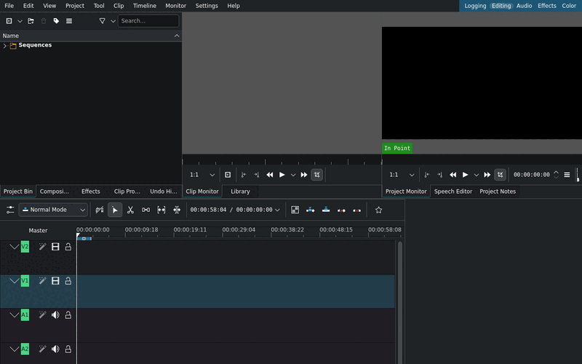Viewport: 582px width, 364px height.
Task: Open filter dropdown arrow in bin
Action: click(113, 21)
